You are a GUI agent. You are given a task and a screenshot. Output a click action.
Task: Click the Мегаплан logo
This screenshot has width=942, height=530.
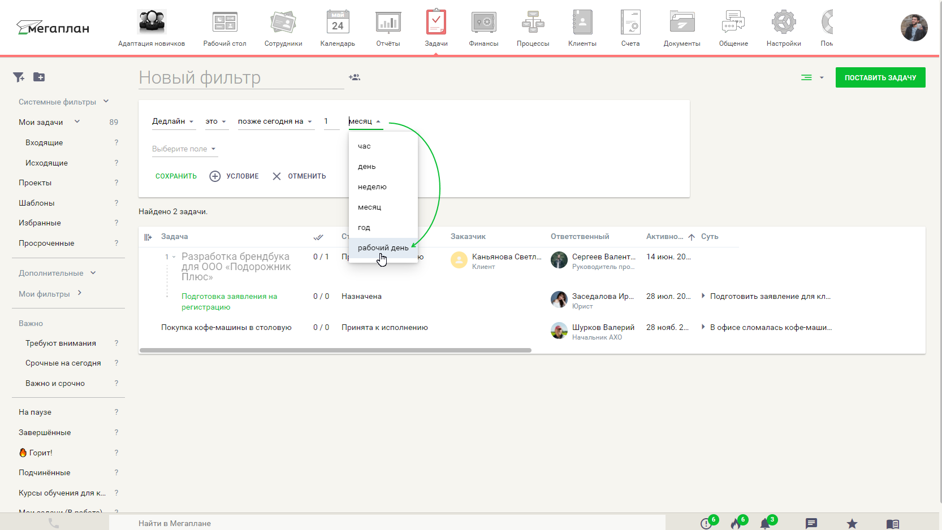[x=53, y=28]
